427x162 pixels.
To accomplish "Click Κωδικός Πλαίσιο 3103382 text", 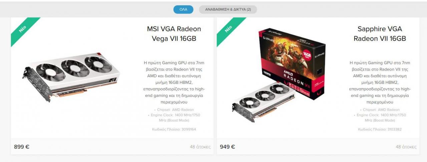I will 380,129.
